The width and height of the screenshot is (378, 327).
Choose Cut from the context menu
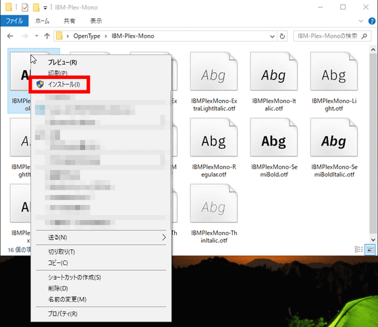coord(61,252)
